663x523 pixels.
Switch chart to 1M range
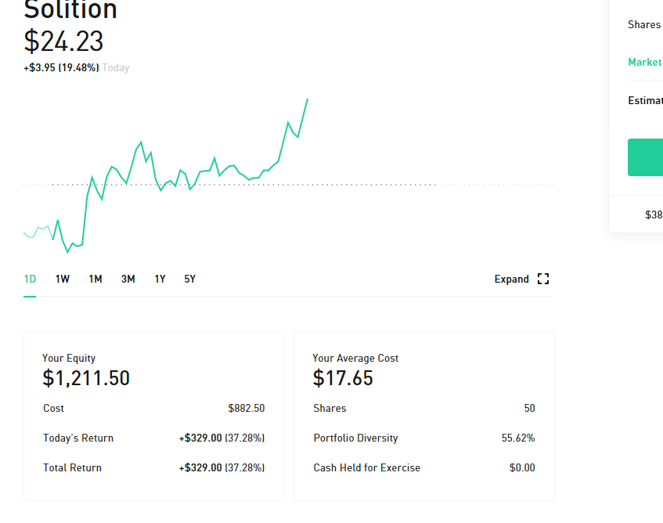95,279
